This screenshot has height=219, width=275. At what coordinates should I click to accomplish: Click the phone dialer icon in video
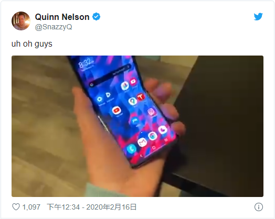131,149
